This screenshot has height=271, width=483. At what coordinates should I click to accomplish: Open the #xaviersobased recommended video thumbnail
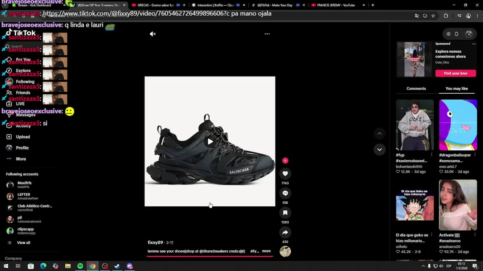coord(415,125)
